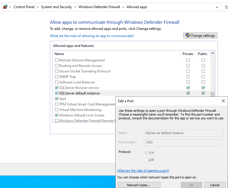This screenshot has height=188, width=228.
Task: Uncheck the Windows Default Lock Screen checkbox
Action: [x=56, y=115]
